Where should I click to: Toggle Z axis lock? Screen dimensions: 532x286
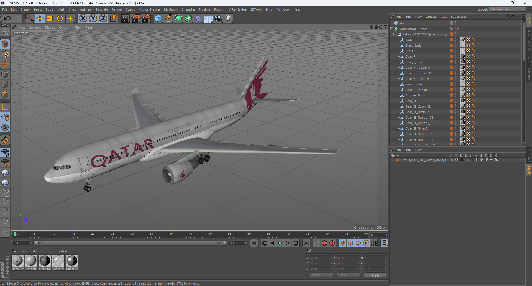click(x=103, y=19)
